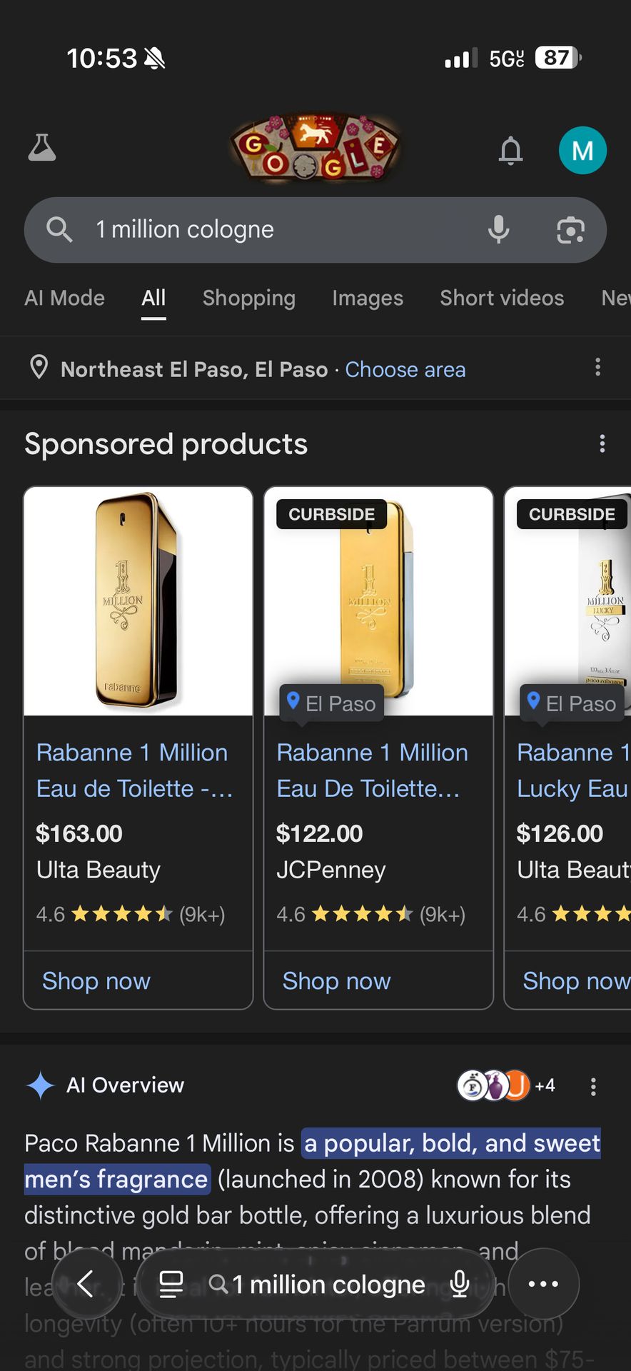This screenshot has width=631, height=1371.
Task: Click the Choose area link
Action: click(405, 369)
